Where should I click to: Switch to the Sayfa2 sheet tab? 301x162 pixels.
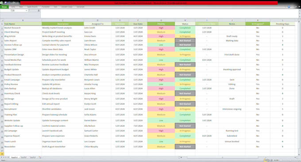point(23,158)
